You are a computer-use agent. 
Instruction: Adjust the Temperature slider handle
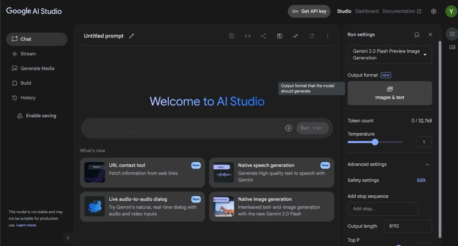click(375, 142)
